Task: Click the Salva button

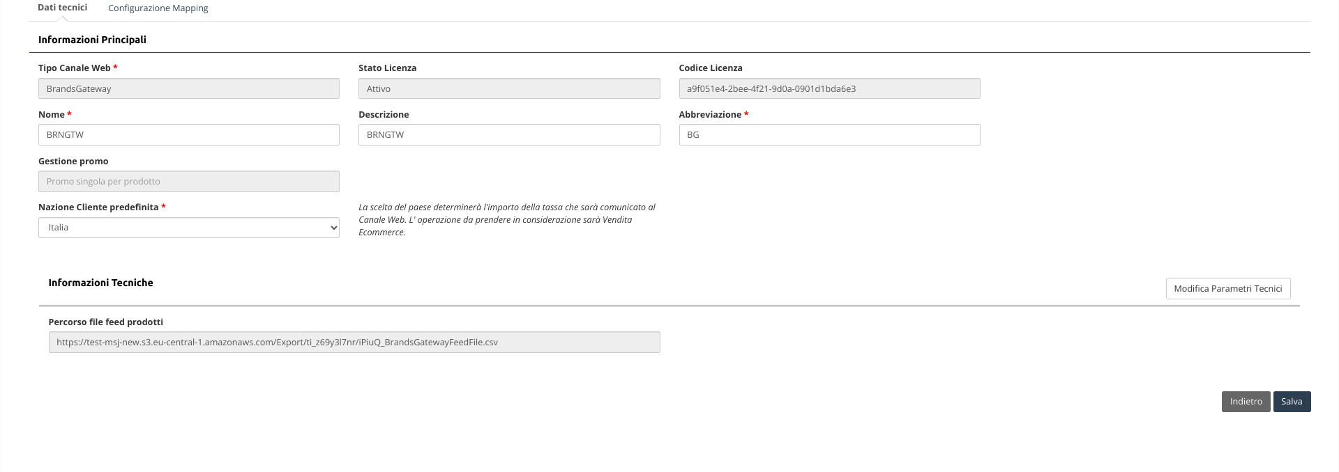Action: pyautogui.click(x=1292, y=402)
